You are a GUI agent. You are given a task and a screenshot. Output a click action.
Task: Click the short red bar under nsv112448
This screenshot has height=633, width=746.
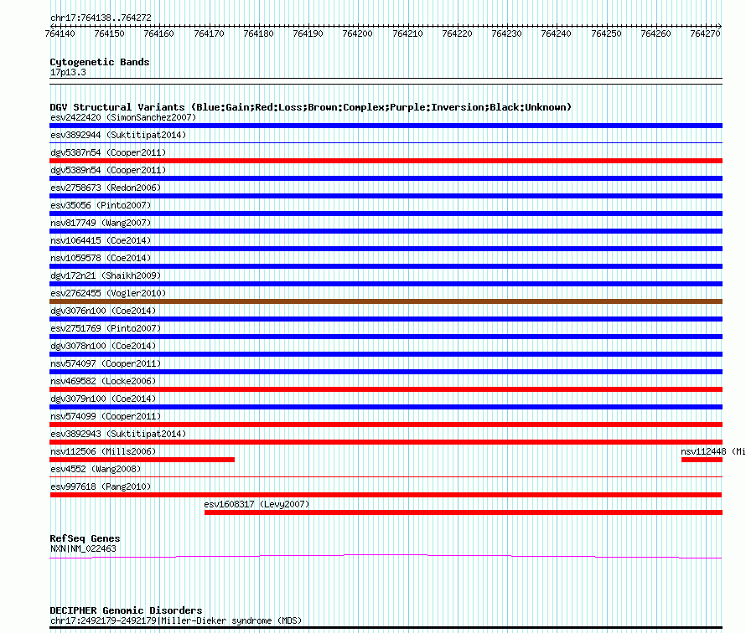point(702,460)
